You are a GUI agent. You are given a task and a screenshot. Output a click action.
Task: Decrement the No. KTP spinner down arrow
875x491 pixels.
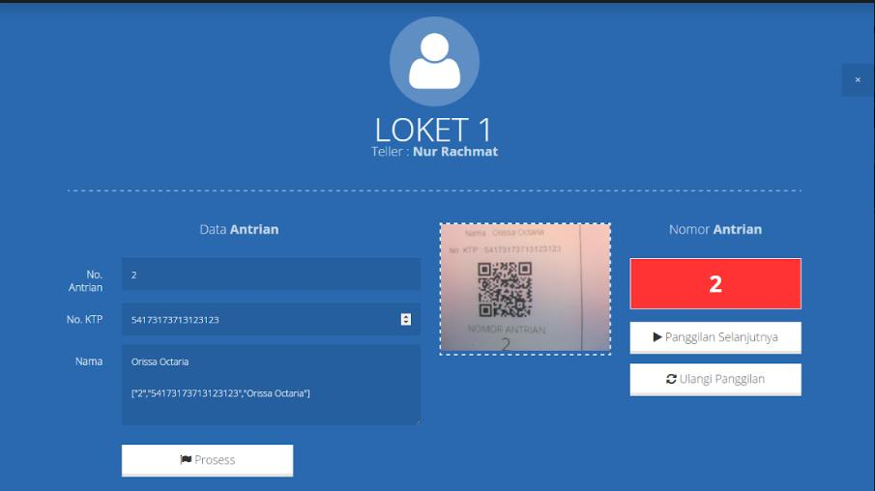tap(406, 322)
